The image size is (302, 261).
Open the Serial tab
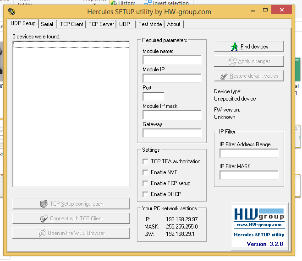(47, 24)
